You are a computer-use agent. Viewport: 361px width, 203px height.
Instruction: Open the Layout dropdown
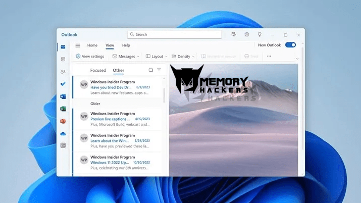[157, 57]
